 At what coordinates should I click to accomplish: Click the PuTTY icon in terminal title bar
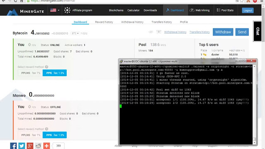point(121,61)
